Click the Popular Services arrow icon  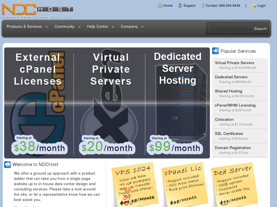(216, 51)
